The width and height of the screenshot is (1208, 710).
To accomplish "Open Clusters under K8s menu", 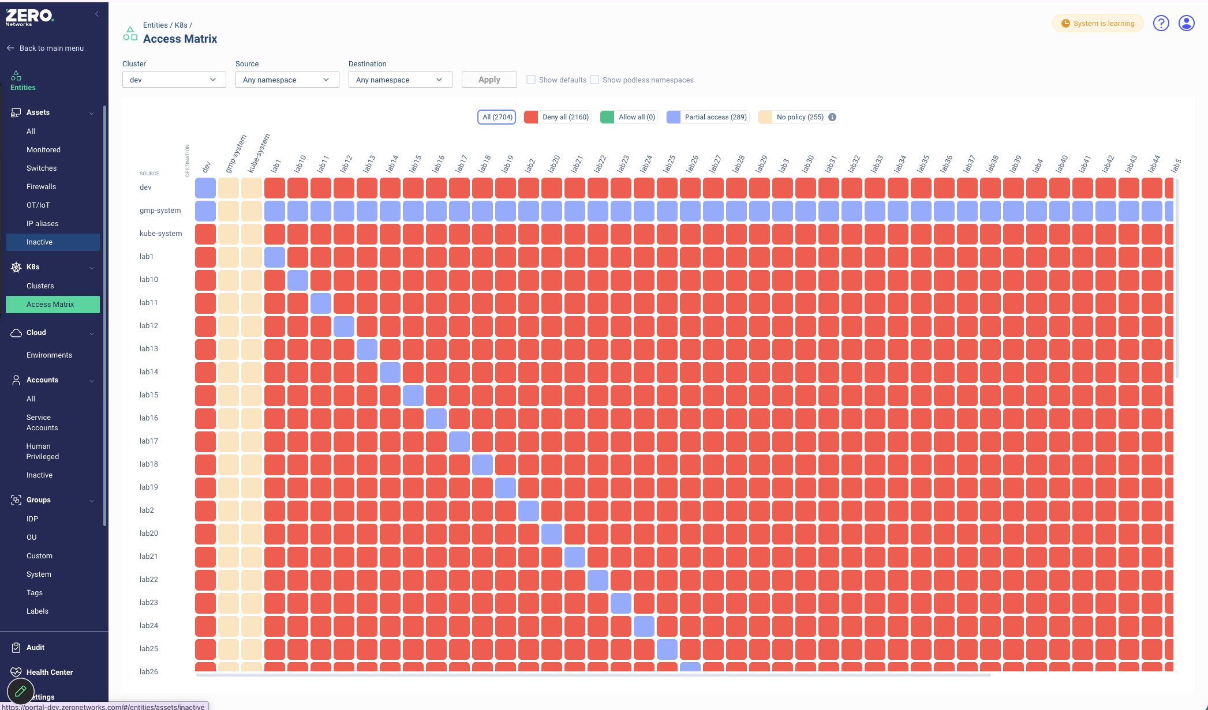I will click(x=40, y=286).
